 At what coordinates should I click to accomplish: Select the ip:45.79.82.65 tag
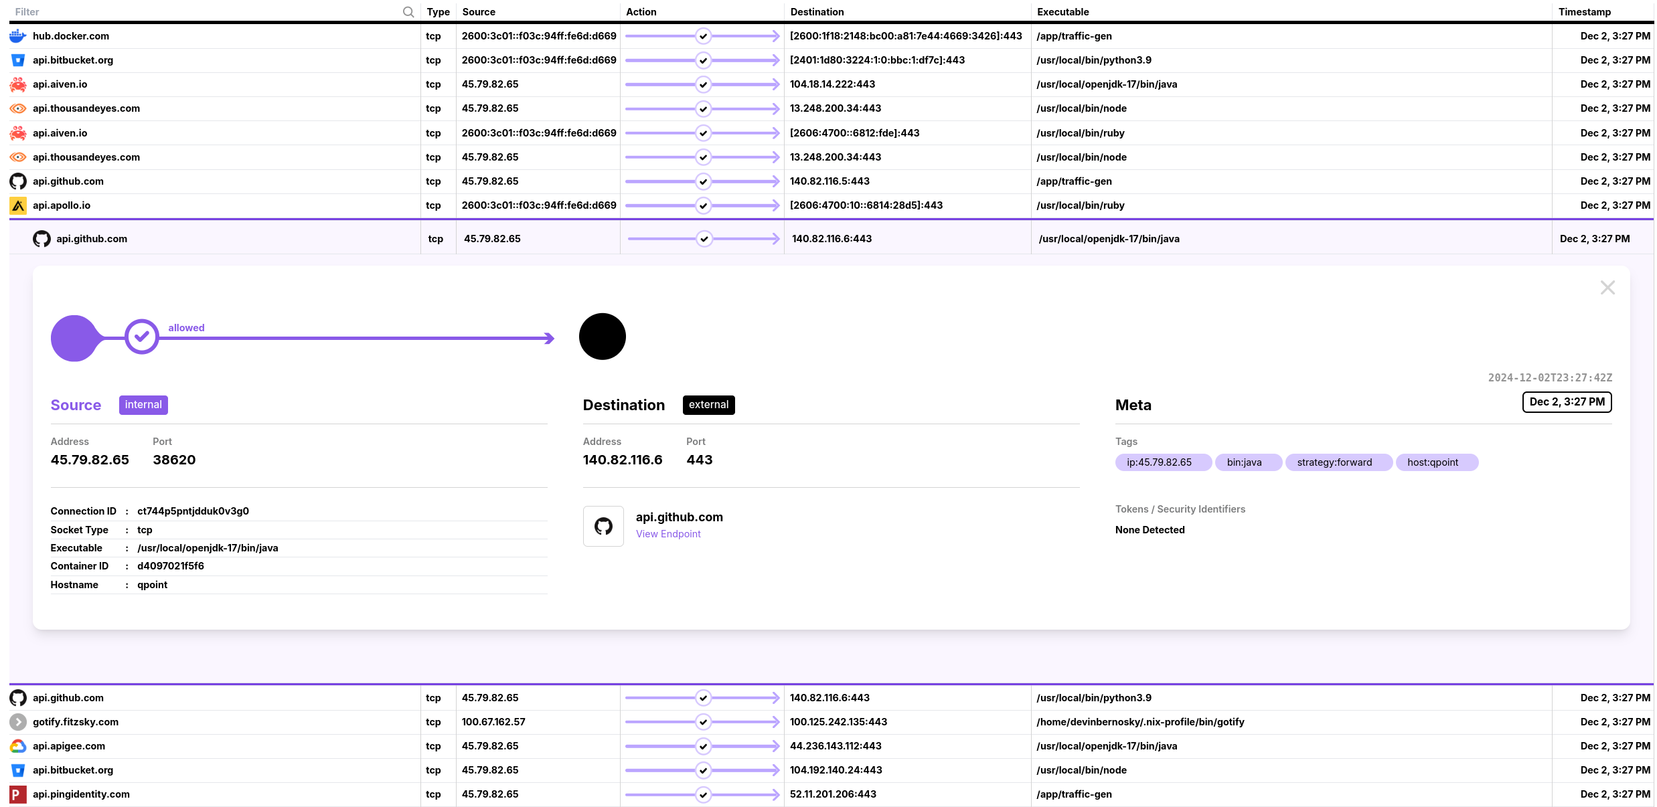point(1163,462)
